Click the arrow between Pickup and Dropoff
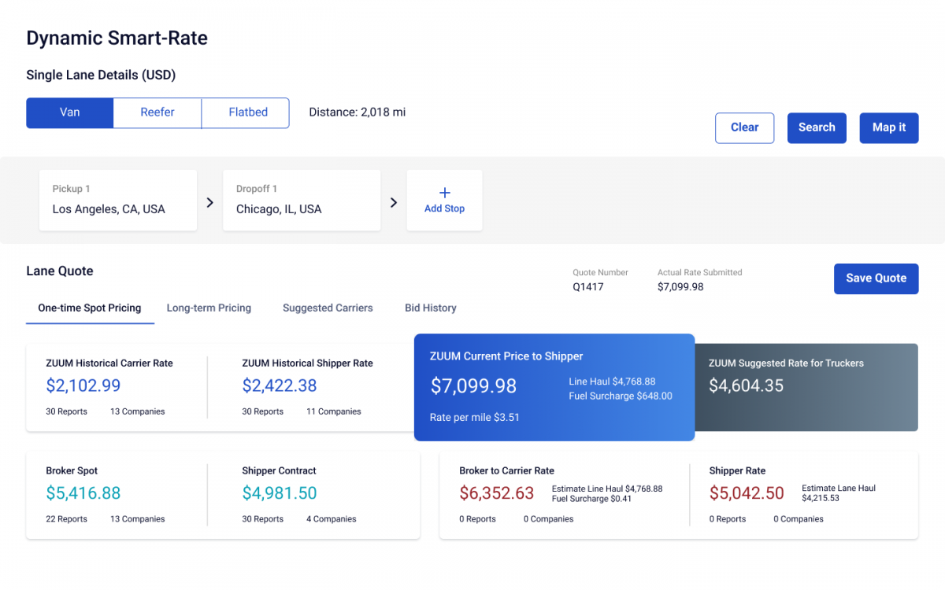 point(209,202)
